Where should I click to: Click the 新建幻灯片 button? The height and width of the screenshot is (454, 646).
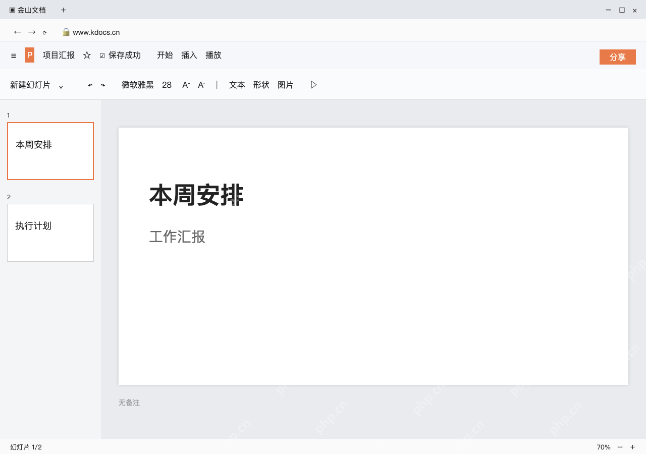coord(30,85)
